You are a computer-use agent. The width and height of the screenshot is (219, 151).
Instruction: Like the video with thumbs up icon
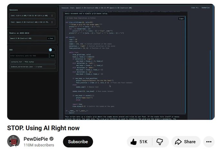tap(134, 142)
